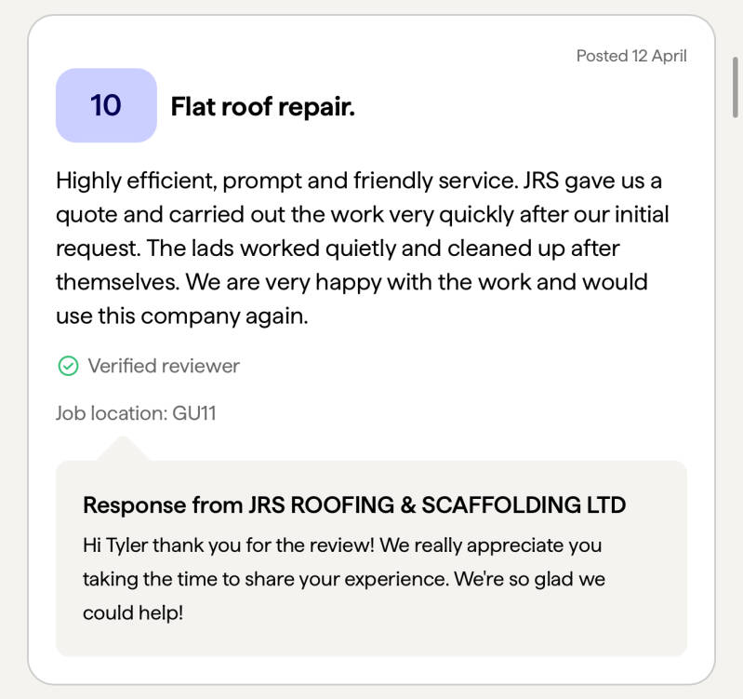The height and width of the screenshot is (699, 743).
Task: Open the "Flat roof repair." review title
Action: 262,106
